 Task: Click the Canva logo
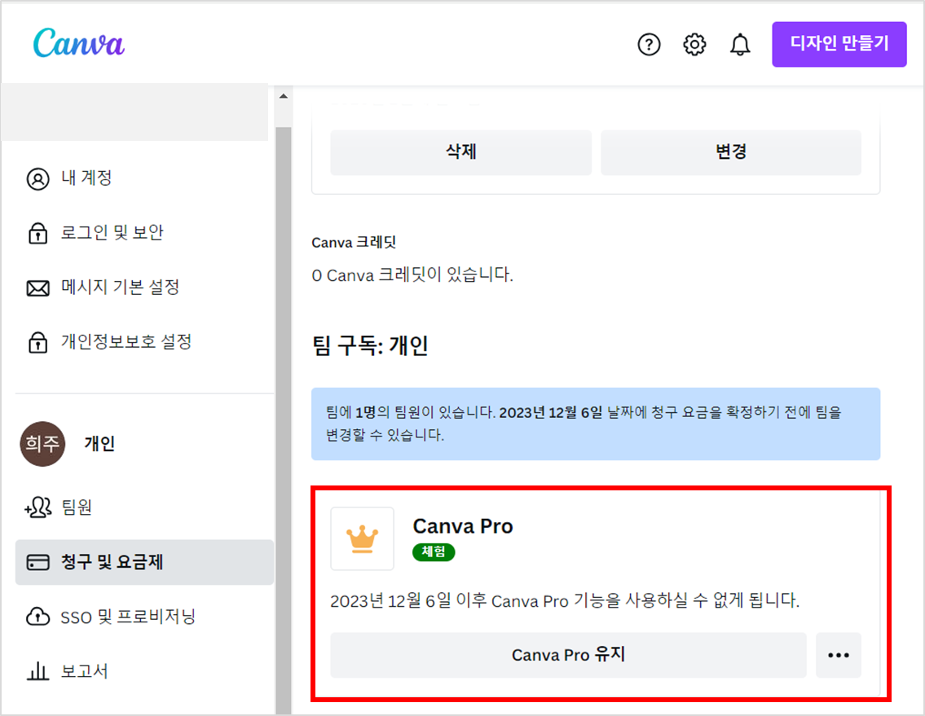[x=78, y=43]
